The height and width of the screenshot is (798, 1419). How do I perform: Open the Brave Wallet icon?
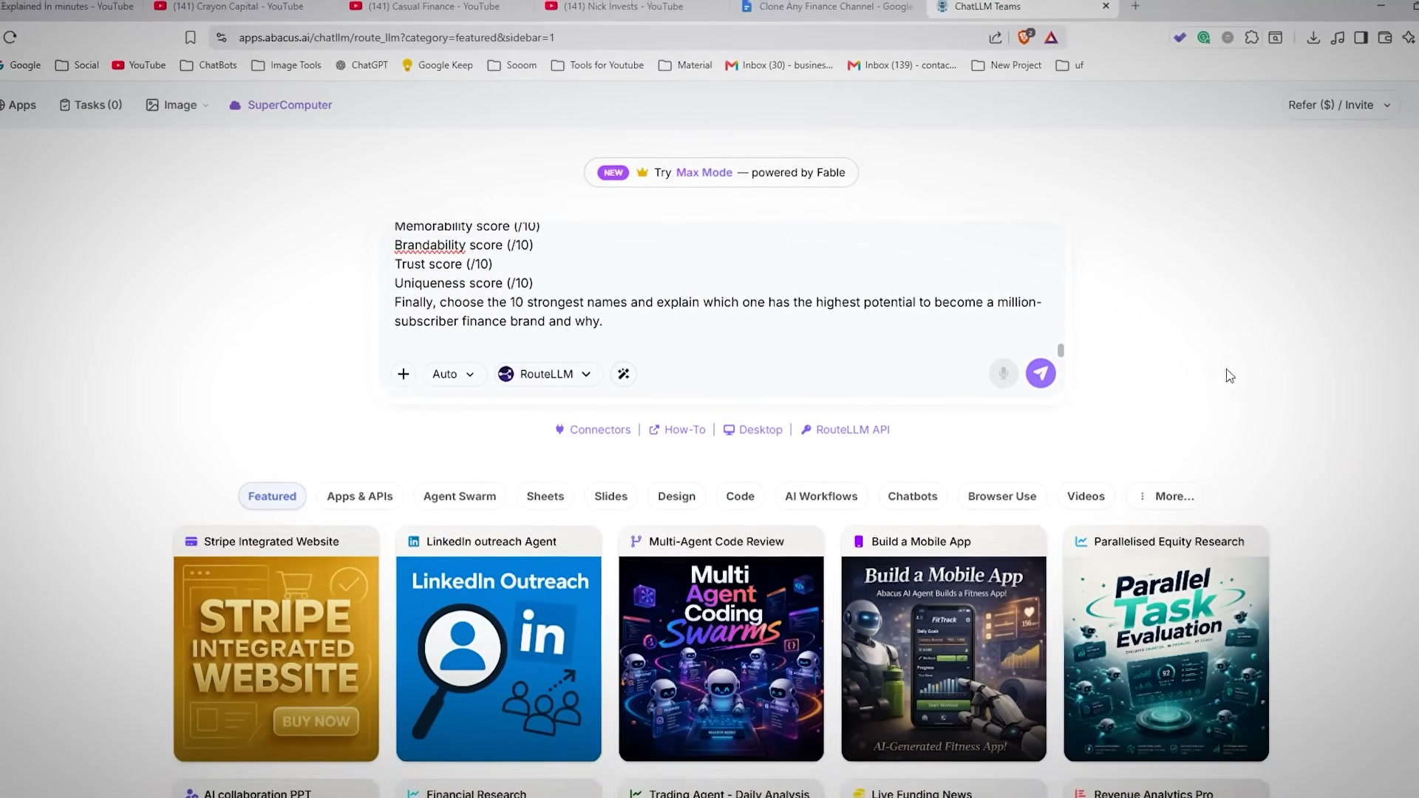(1385, 38)
